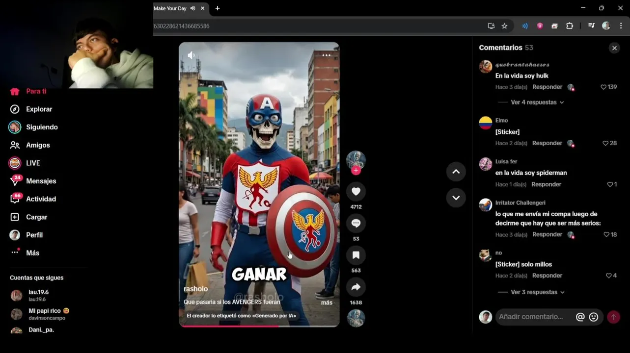This screenshot has width=630, height=353.
Task: Reply to the 'solo millos' comment
Action: point(547,276)
